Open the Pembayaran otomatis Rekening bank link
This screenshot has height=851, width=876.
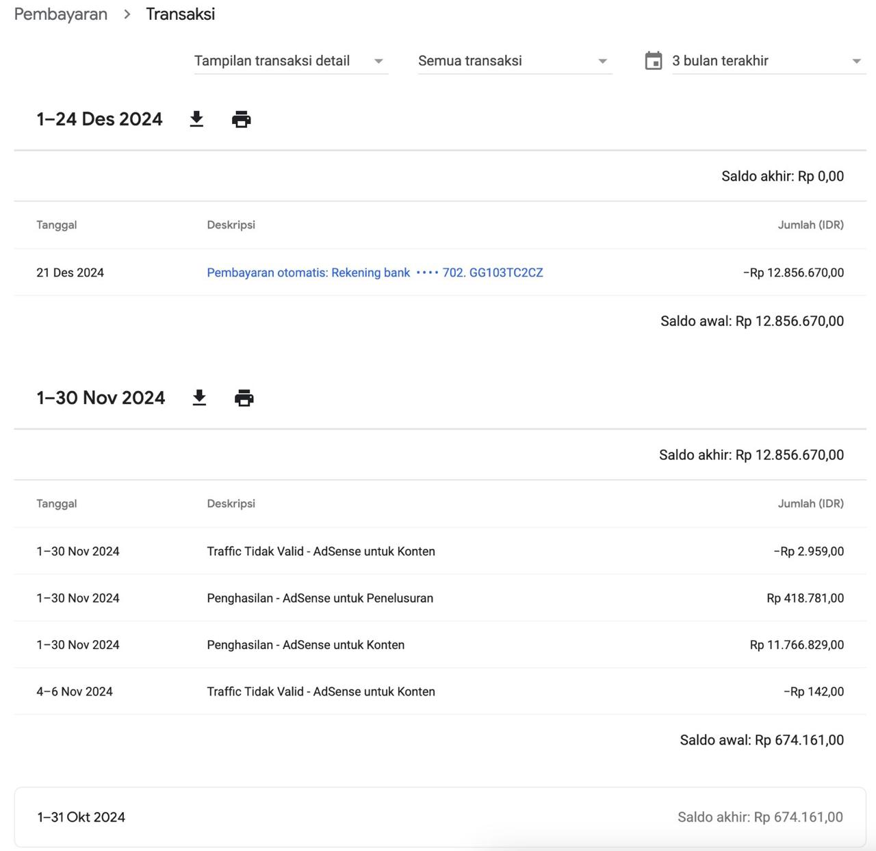(375, 272)
